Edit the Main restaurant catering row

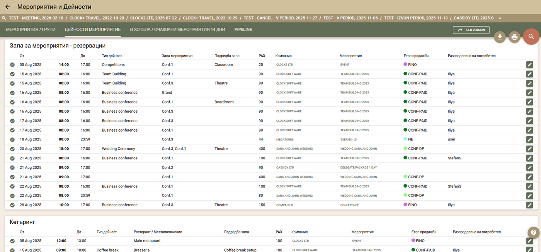click(529, 241)
